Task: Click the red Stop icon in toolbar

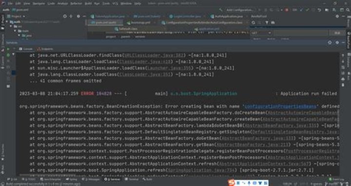Action: coord(287,10)
